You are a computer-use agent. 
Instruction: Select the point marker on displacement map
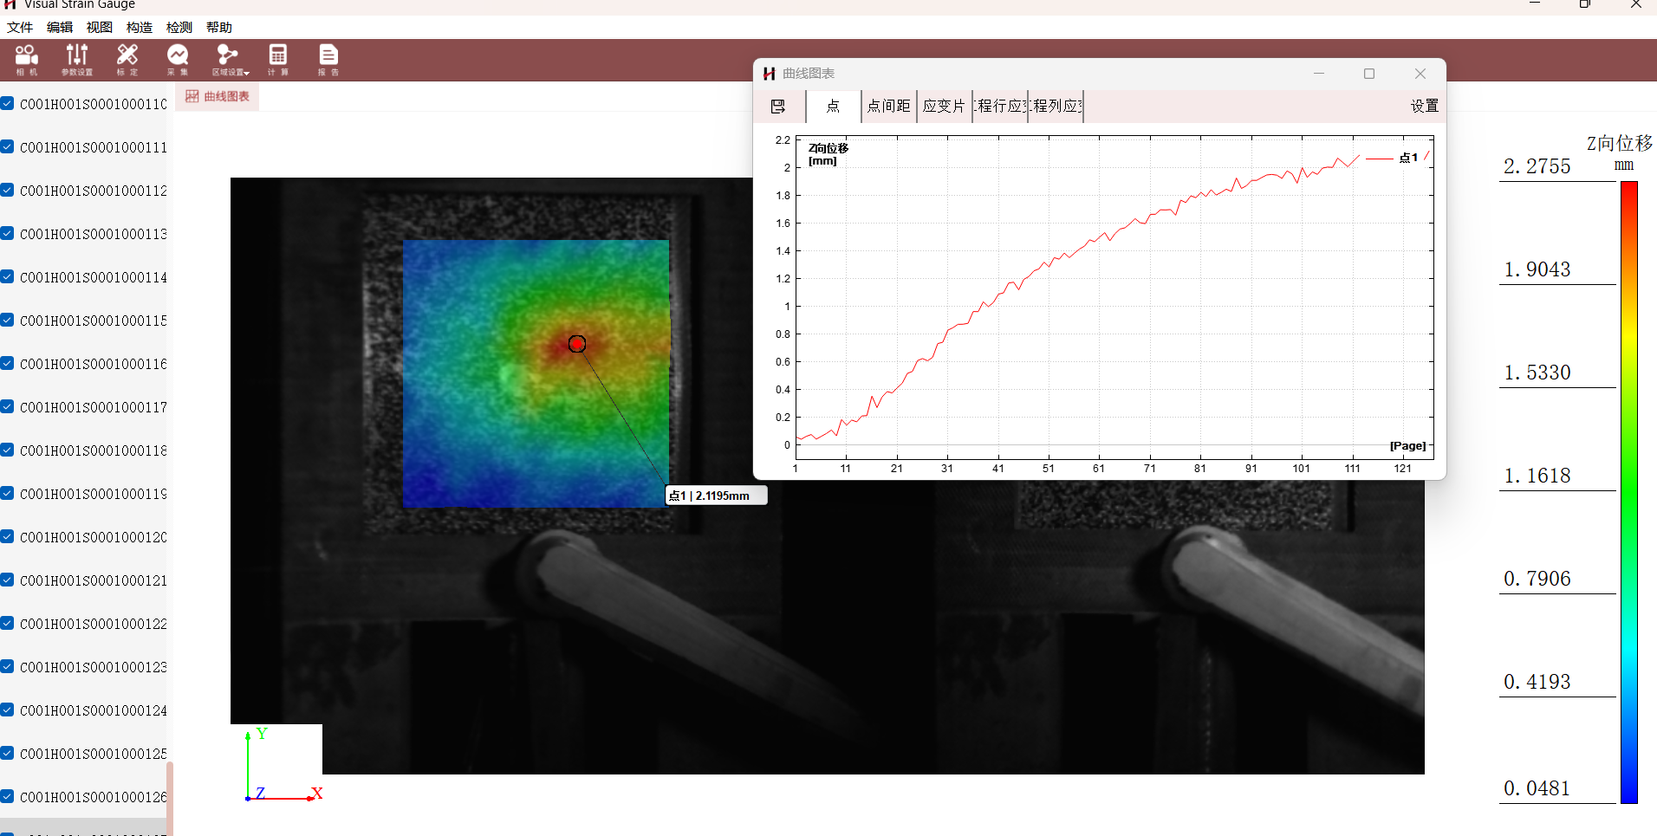coord(577,344)
